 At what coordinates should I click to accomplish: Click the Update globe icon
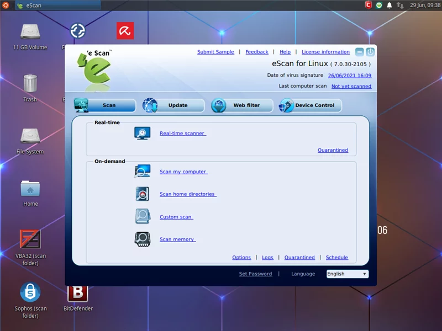(x=150, y=105)
